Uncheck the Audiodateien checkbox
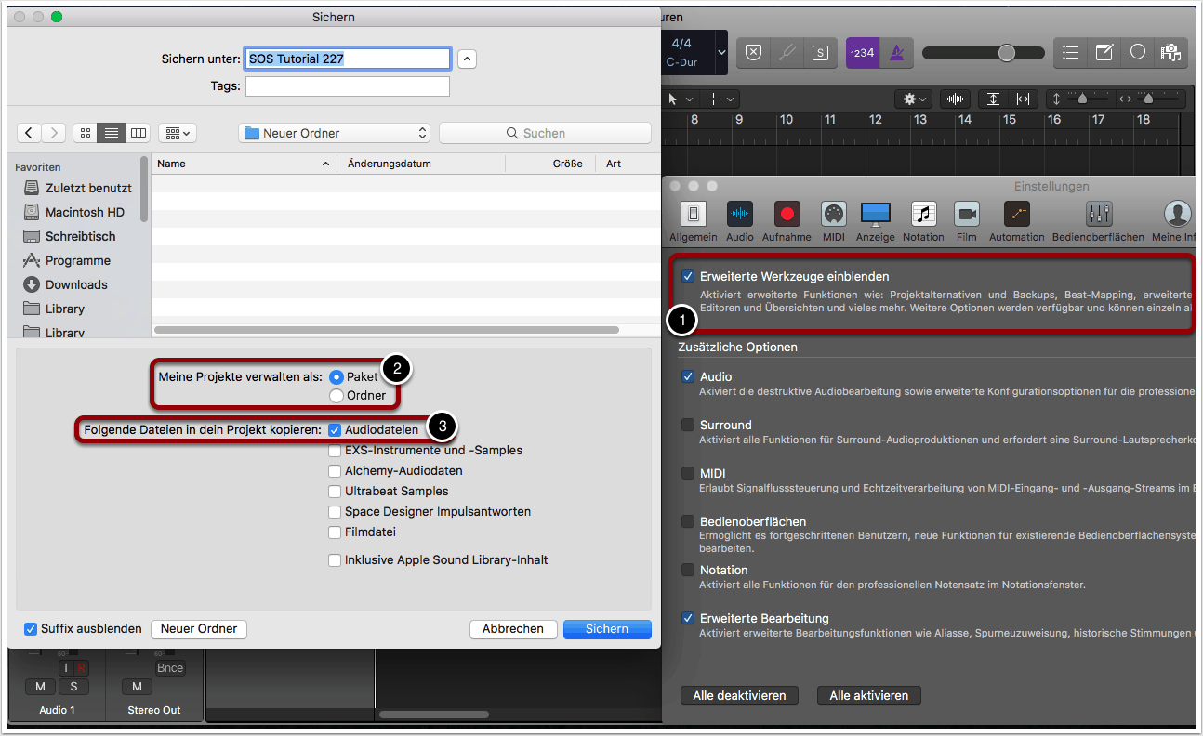The width and height of the screenshot is (1203, 736). (x=335, y=430)
